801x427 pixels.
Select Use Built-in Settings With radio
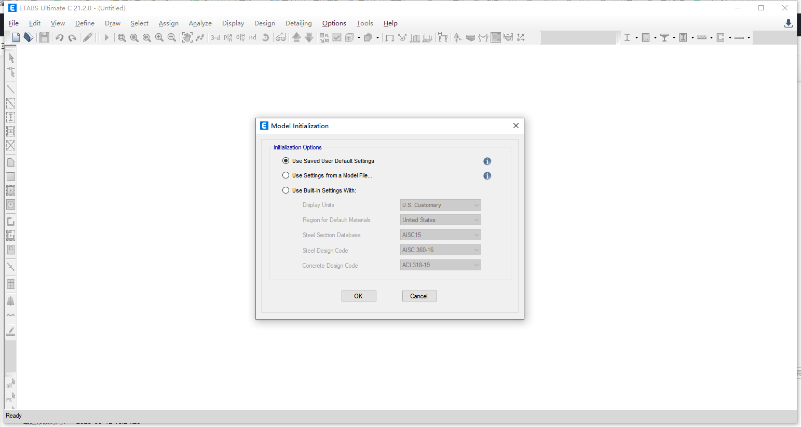click(286, 190)
